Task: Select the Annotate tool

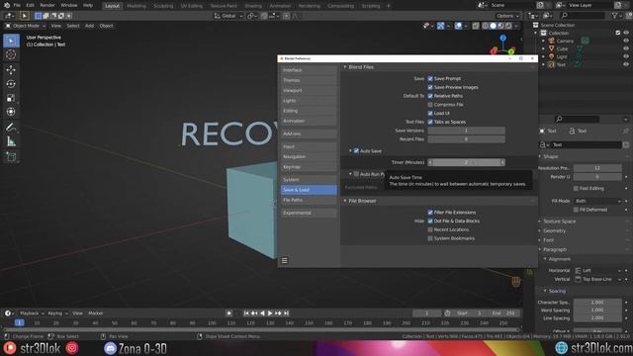Action: click(x=11, y=128)
